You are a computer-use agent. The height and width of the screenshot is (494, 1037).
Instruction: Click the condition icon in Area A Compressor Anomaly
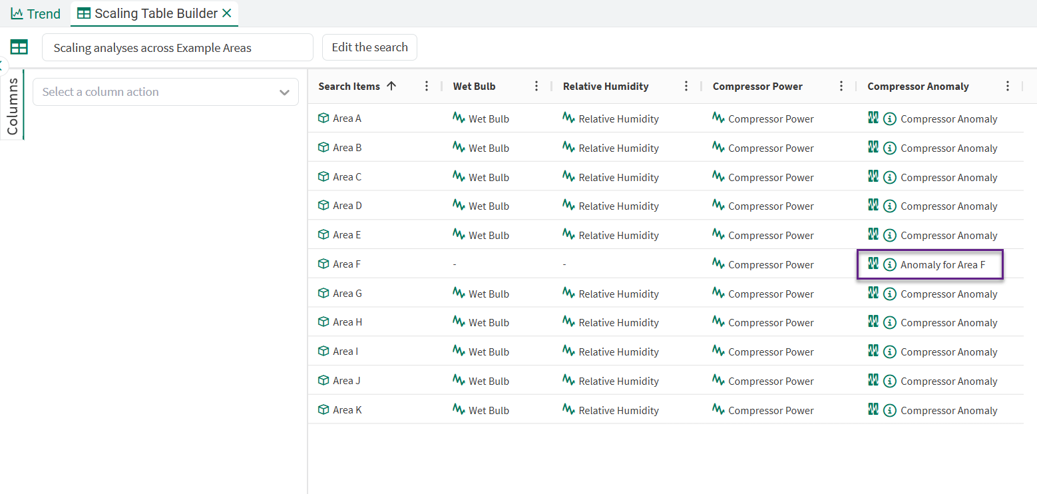(x=873, y=118)
